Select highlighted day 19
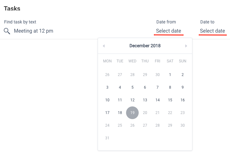Screen dimensions: 230x159 click(x=132, y=113)
